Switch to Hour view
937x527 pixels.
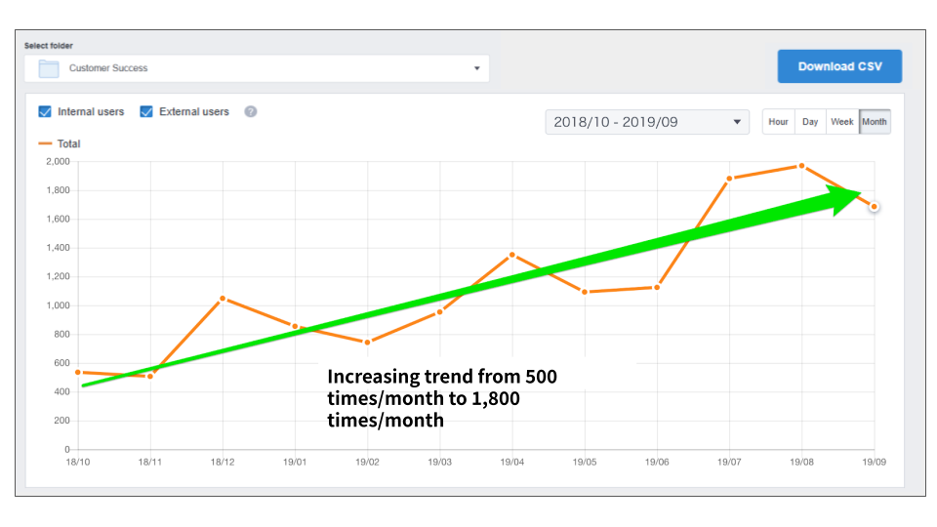tap(778, 122)
